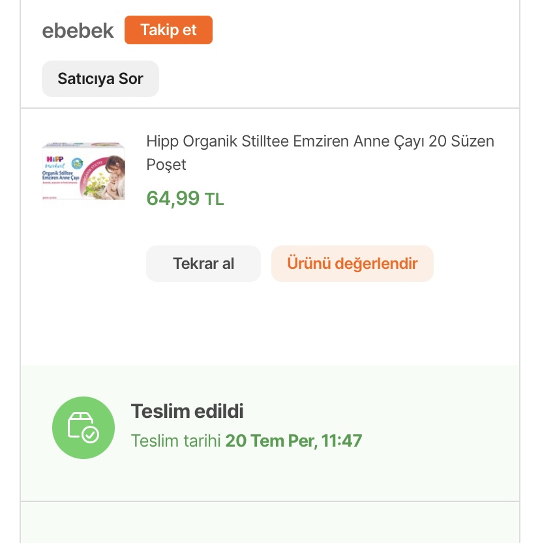This screenshot has width=540, height=543.
Task: Follow the seller with Takip et
Action: 168,30
